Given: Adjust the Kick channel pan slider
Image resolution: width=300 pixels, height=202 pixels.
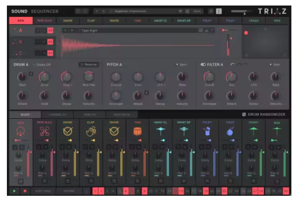Looking at the screenshot, I should point(21,140).
